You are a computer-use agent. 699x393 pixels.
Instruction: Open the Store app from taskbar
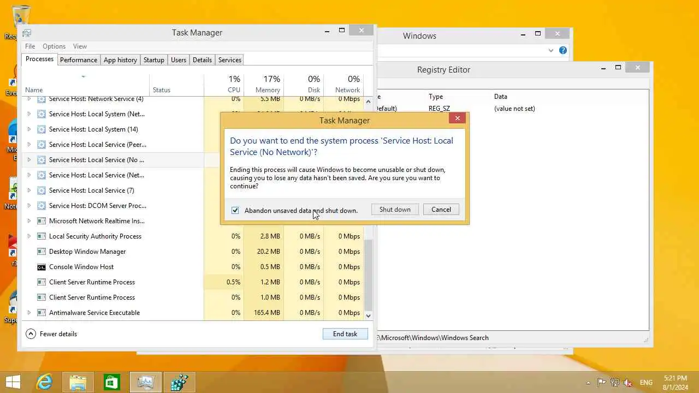111,382
